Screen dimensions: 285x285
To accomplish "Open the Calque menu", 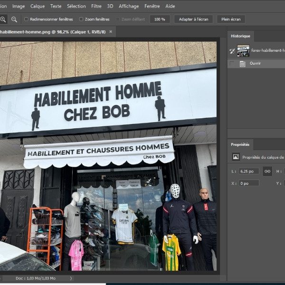I will click(38, 6).
